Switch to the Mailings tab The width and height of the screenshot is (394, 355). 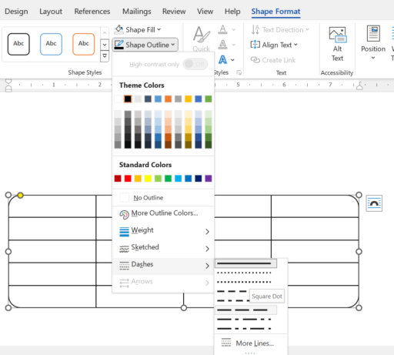point(137,12)
